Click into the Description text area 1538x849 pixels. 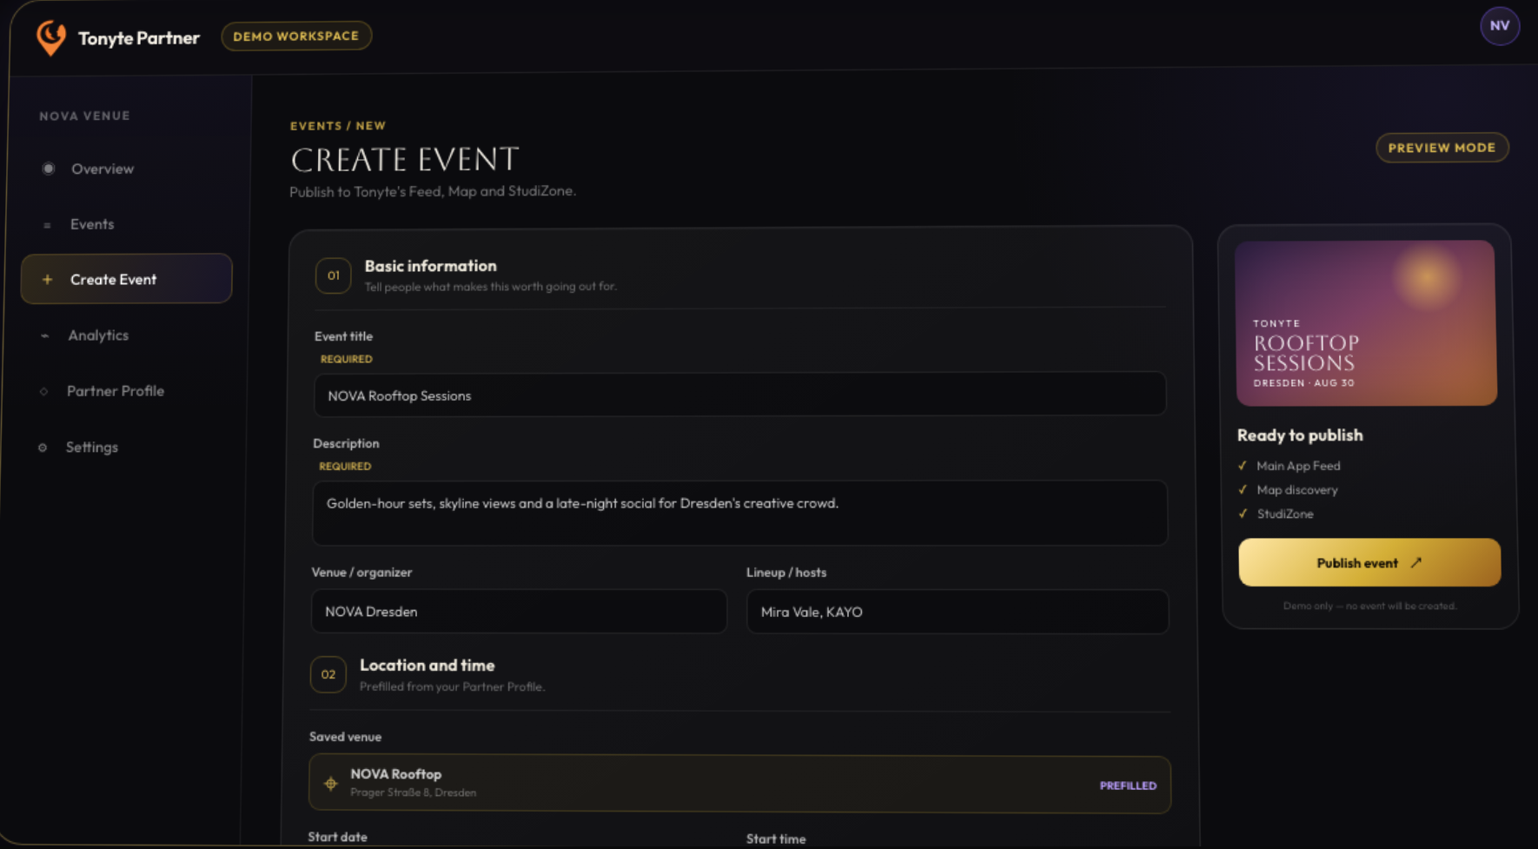(x=739, y=514)
